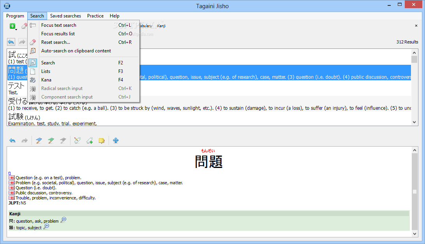Click the results list scrollbar thumb

414,59
